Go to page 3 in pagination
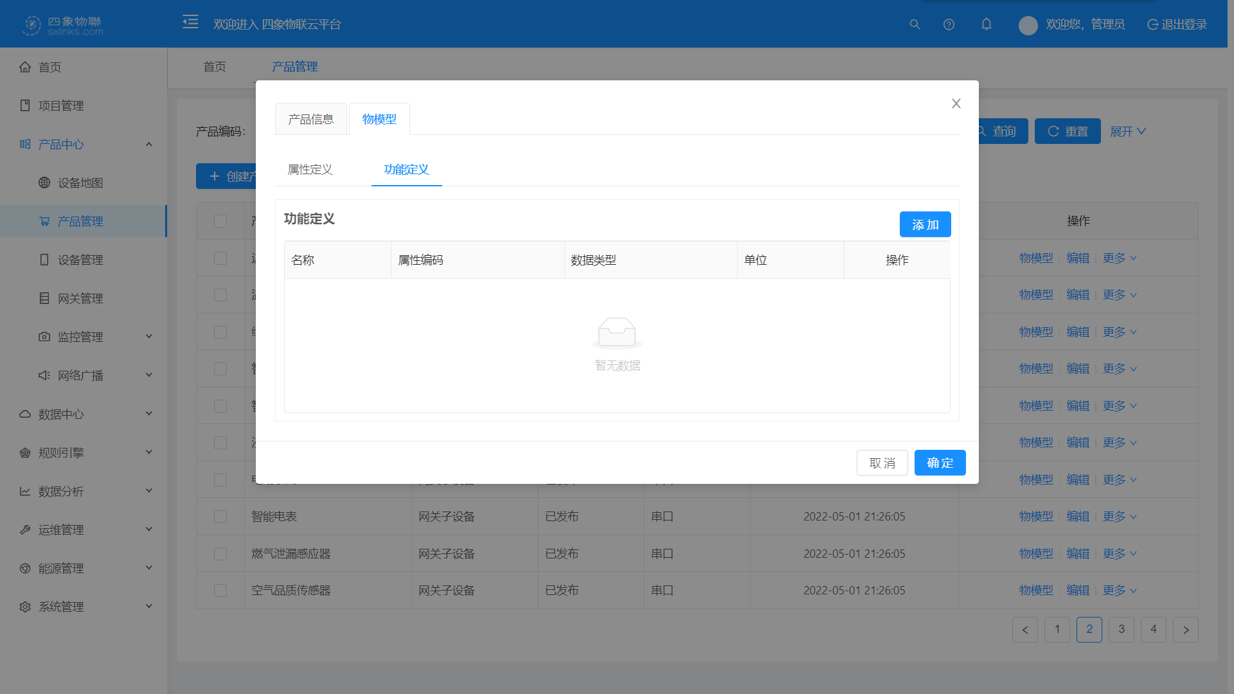 (1122, 630)
